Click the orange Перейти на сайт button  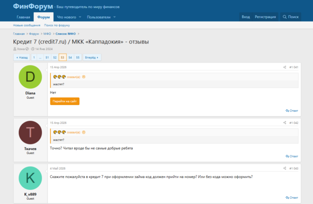(65, 101)
